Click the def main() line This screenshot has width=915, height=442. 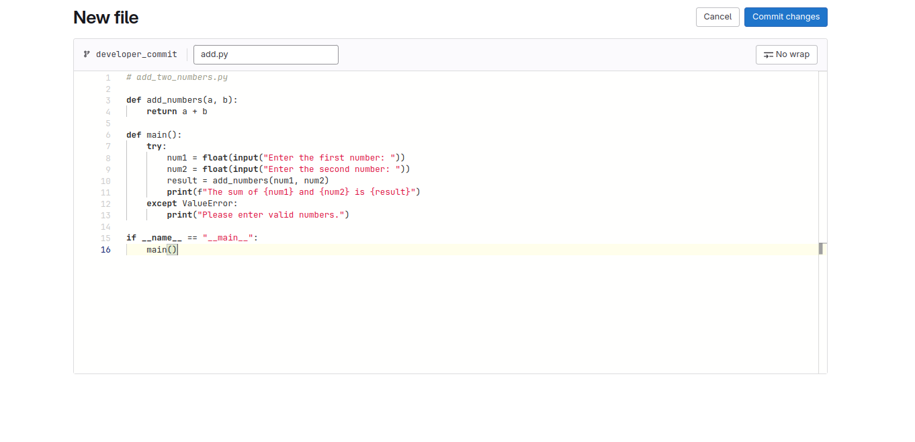pos(154,135)
